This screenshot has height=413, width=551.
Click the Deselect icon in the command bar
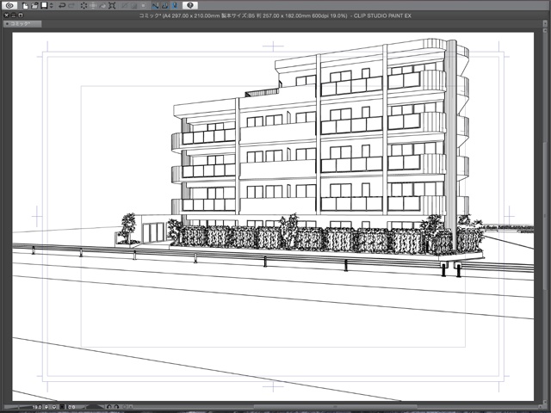coord(124,6)
